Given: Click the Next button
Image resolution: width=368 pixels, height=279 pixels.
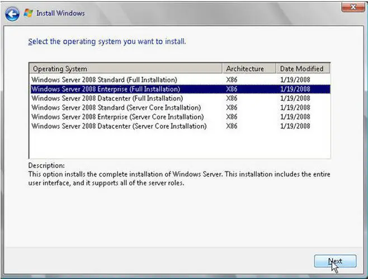Looking at the screenshot, I should [x=335, y=261].
